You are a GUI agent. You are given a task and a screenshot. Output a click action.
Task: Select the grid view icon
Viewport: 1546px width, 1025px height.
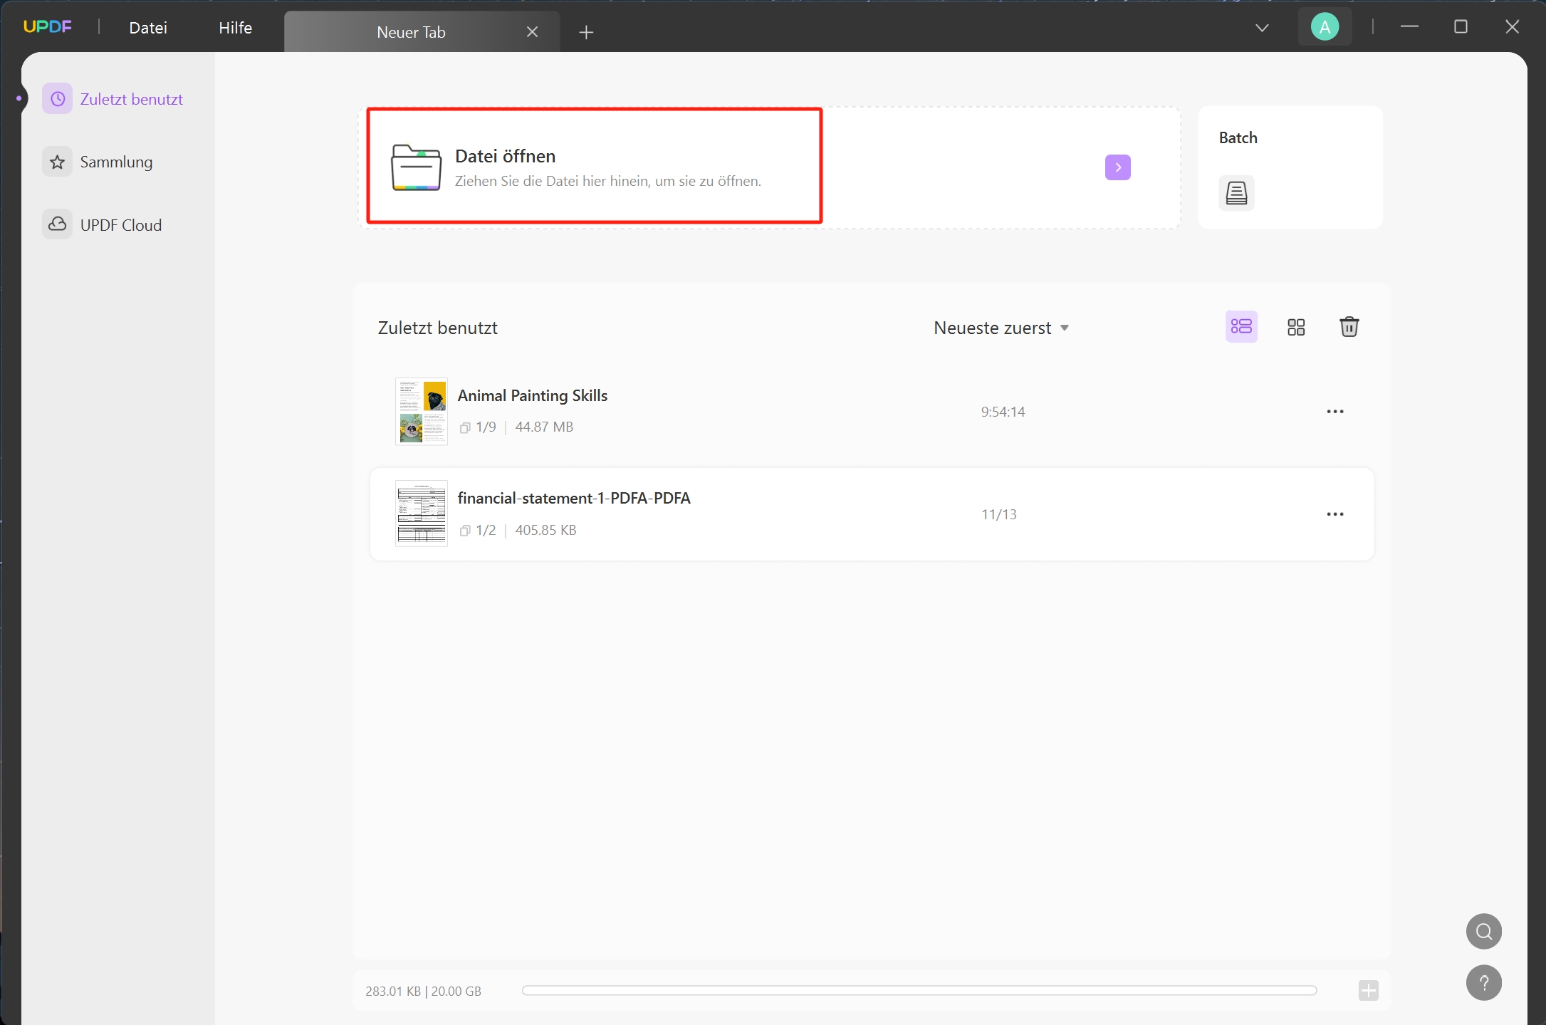point(1295,326)
